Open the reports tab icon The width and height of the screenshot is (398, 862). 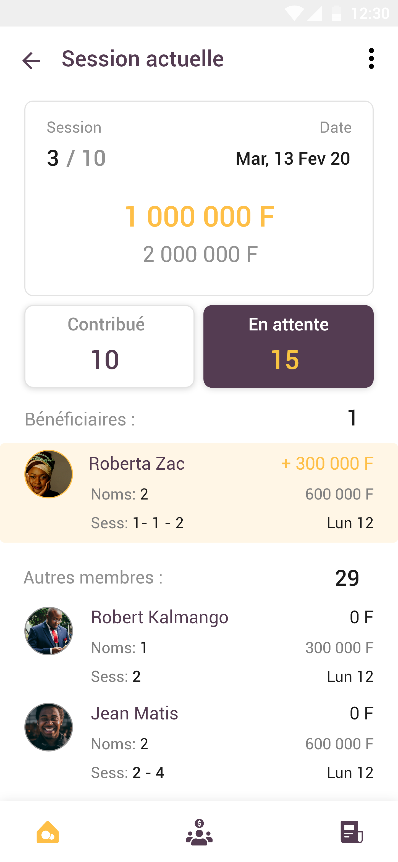coord(351,832)
